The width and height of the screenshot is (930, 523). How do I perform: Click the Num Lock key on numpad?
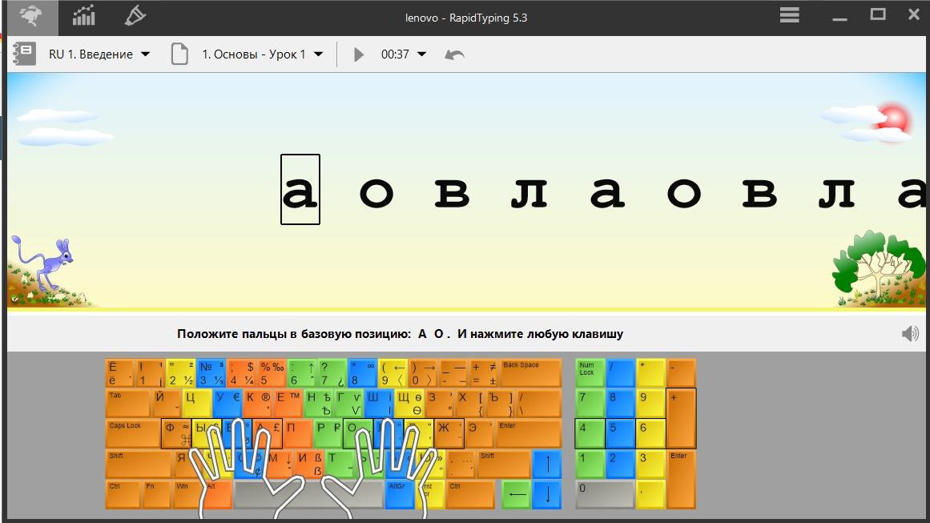(x=590, y=373)
